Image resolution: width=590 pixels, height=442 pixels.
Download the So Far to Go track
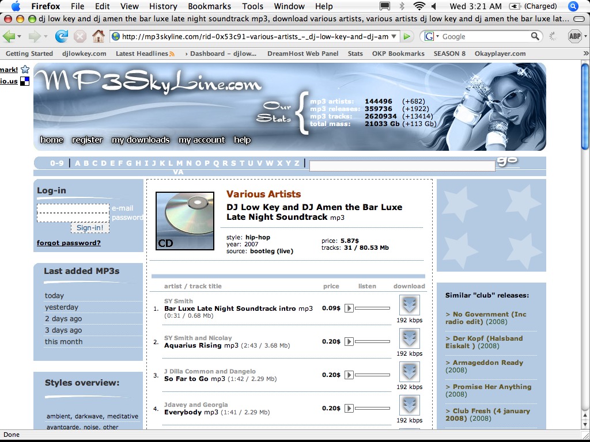410,371
